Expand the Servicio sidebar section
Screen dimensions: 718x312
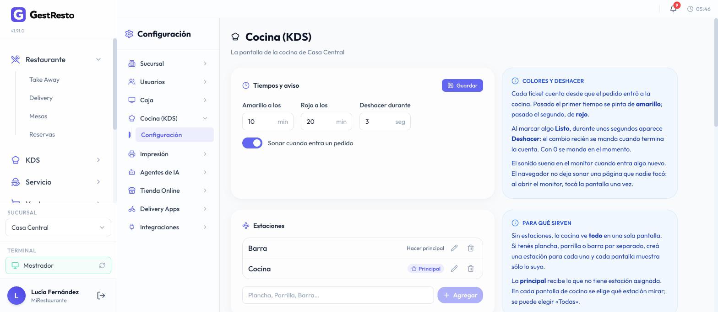pos(98,182)
